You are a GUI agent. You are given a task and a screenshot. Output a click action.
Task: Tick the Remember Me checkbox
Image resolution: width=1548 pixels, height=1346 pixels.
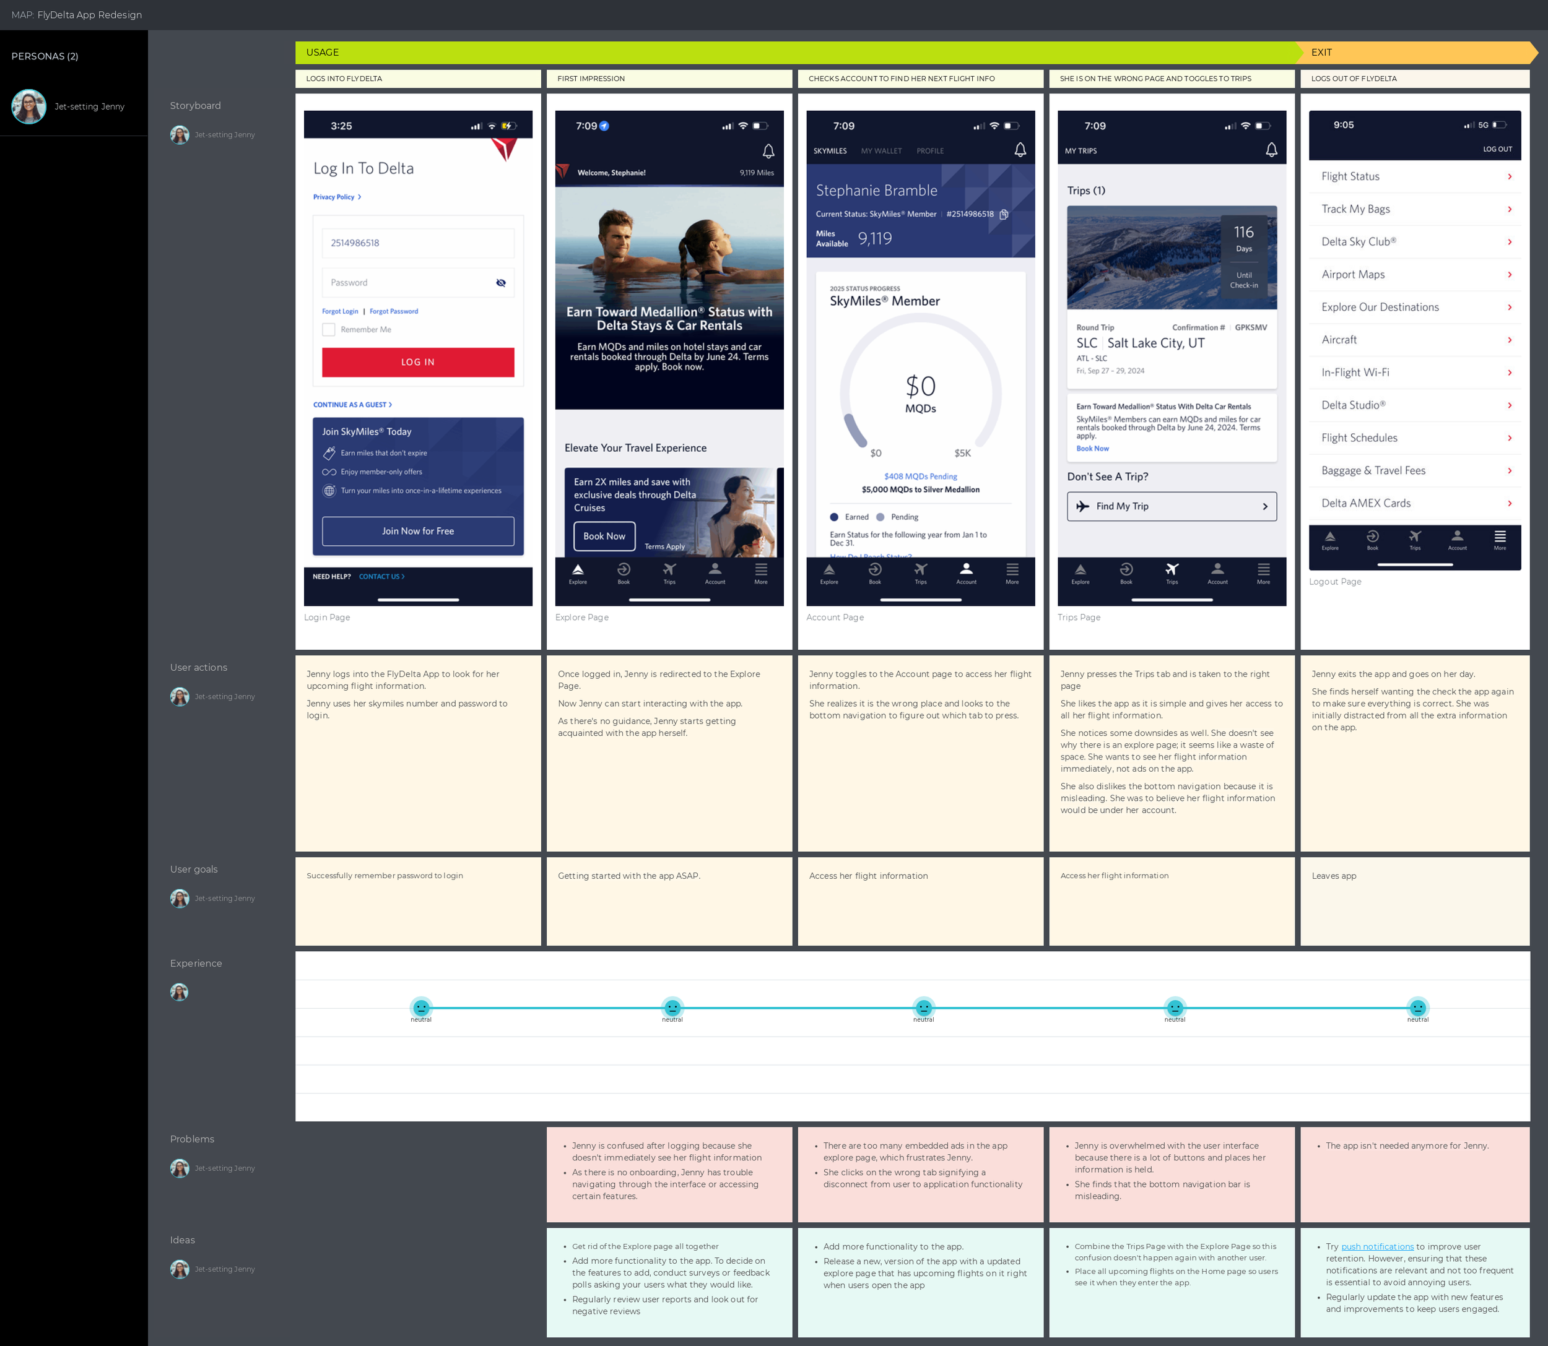pos(328,330)
